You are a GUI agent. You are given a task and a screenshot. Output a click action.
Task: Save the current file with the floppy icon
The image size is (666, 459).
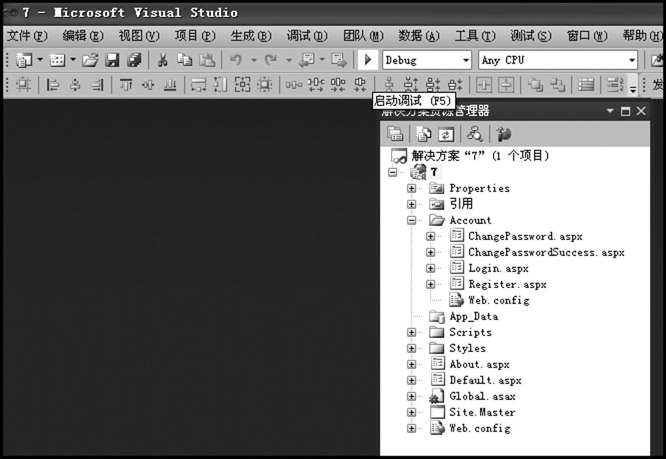tap(112, 61)
